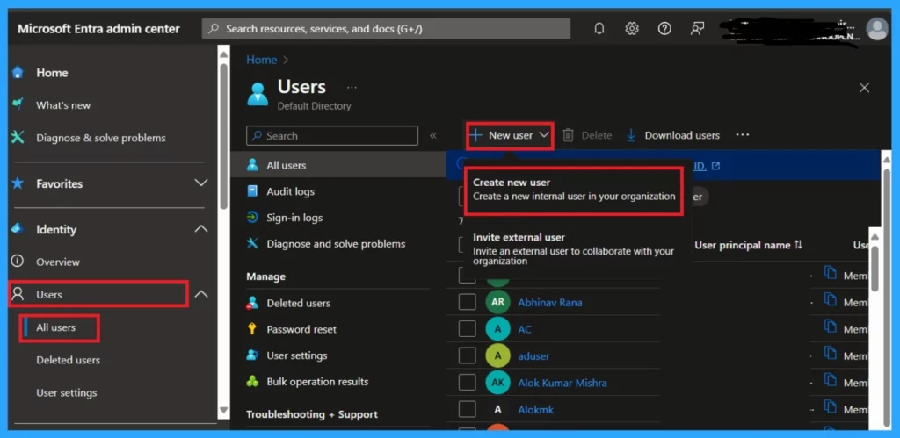Sort by User principal name column
900x438 pixels.
point(749,245)
